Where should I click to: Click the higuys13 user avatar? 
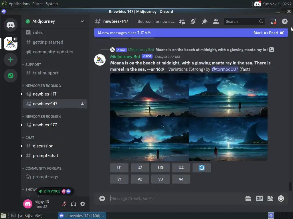[28, 204]
